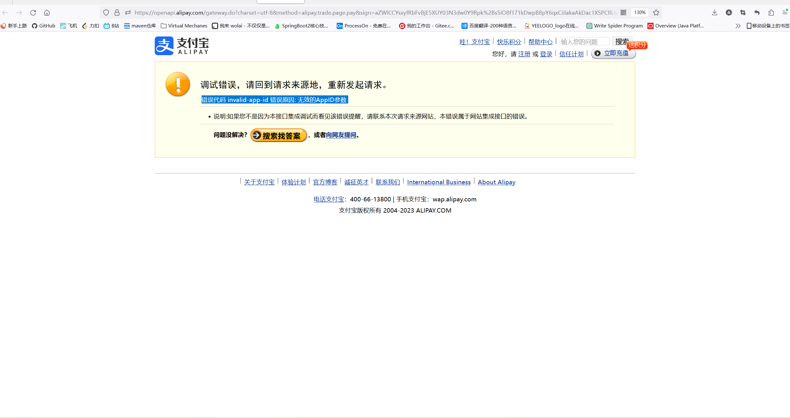This screenshot has height=418, width=790.
Task: Open the 百度翻译 bookmark
Action: coord(489,26)
